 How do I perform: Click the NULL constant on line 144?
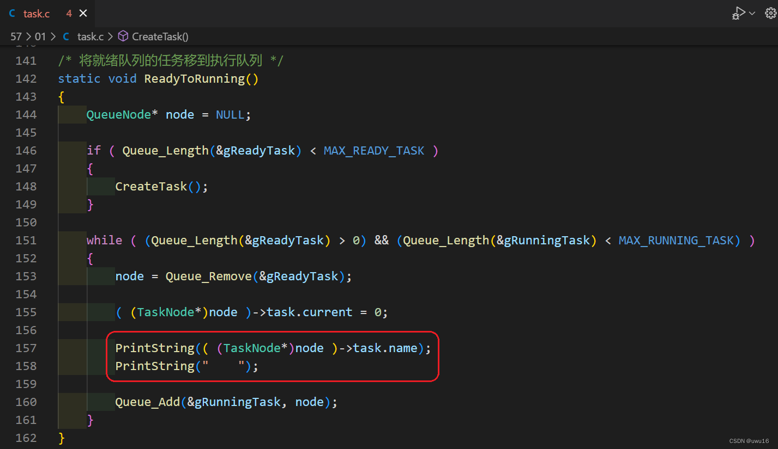[230, 114]
